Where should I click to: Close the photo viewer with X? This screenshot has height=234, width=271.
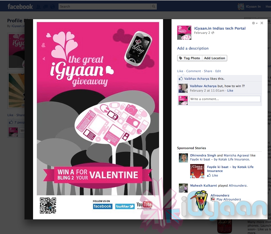262,23
